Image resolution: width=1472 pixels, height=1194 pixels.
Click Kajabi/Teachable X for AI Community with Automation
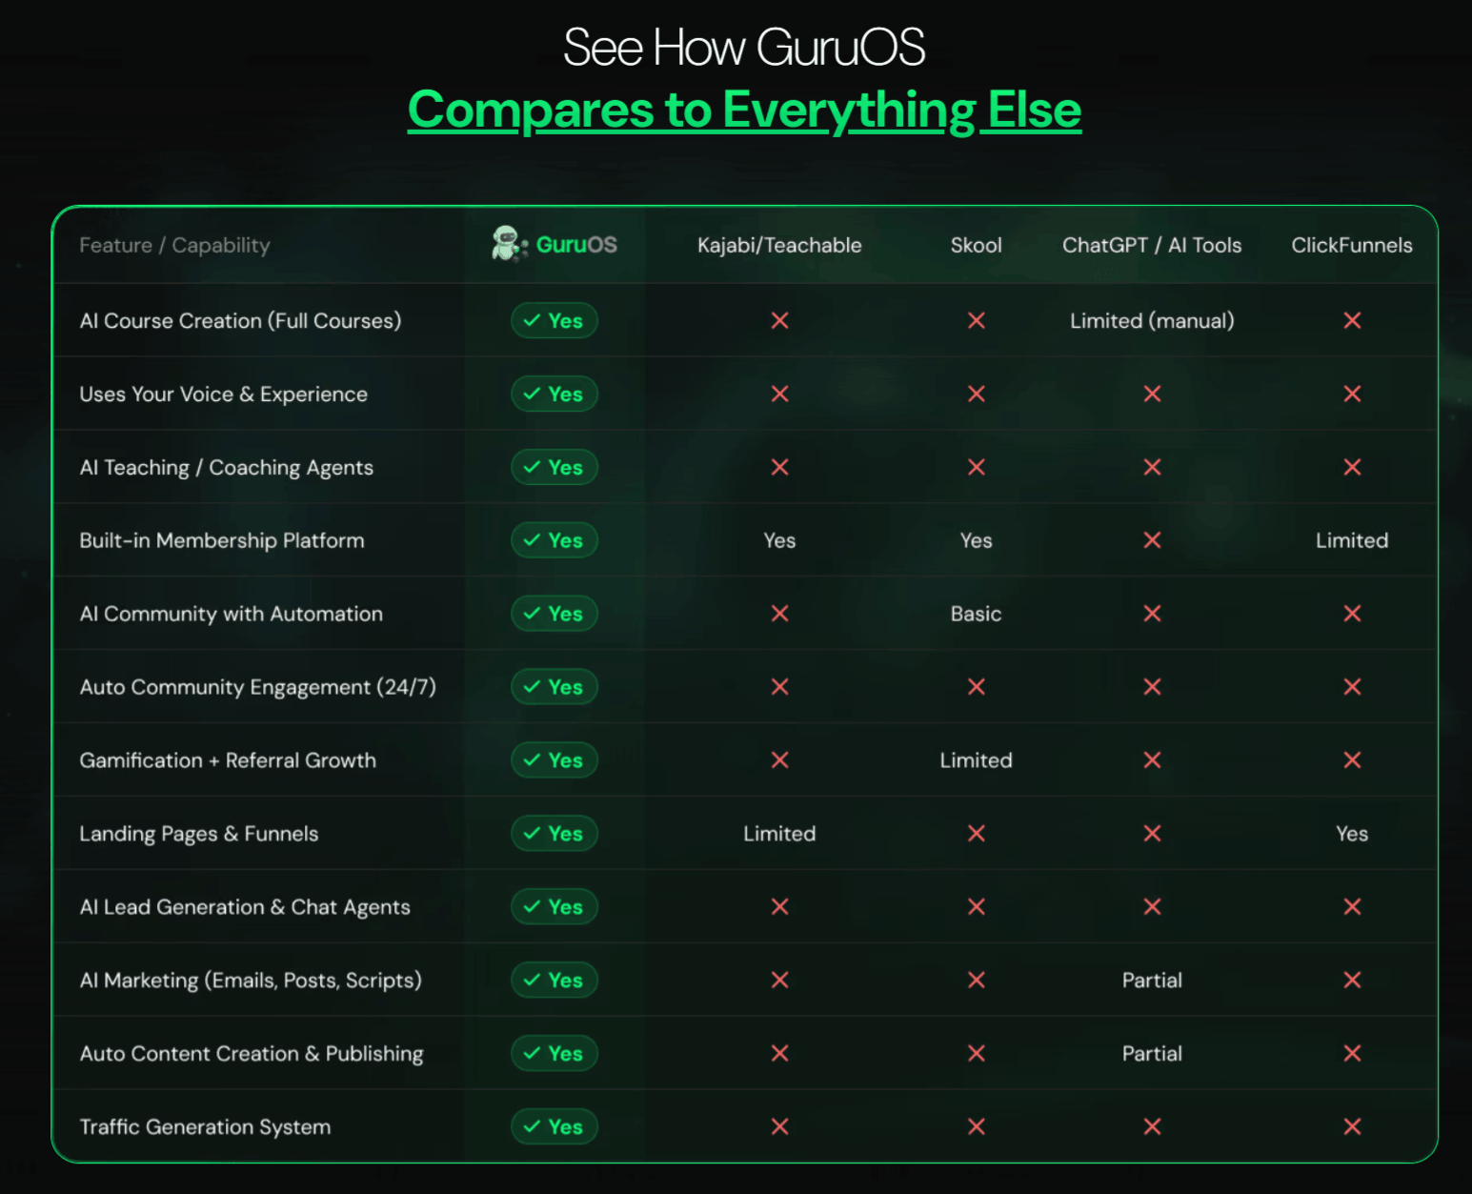779,614
